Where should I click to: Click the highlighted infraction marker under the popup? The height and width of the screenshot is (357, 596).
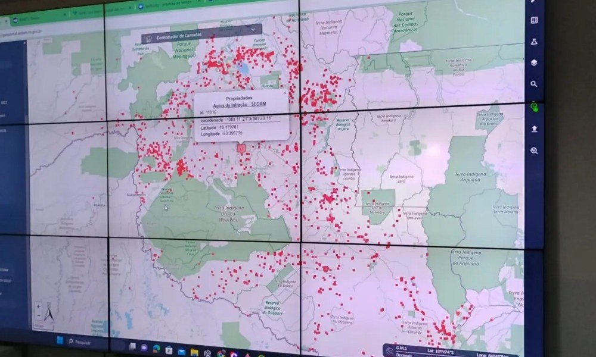(241, 148)
